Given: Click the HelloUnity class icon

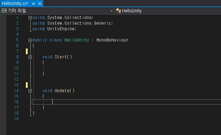Looking at the screenshot, I should [x=118, y=11].
